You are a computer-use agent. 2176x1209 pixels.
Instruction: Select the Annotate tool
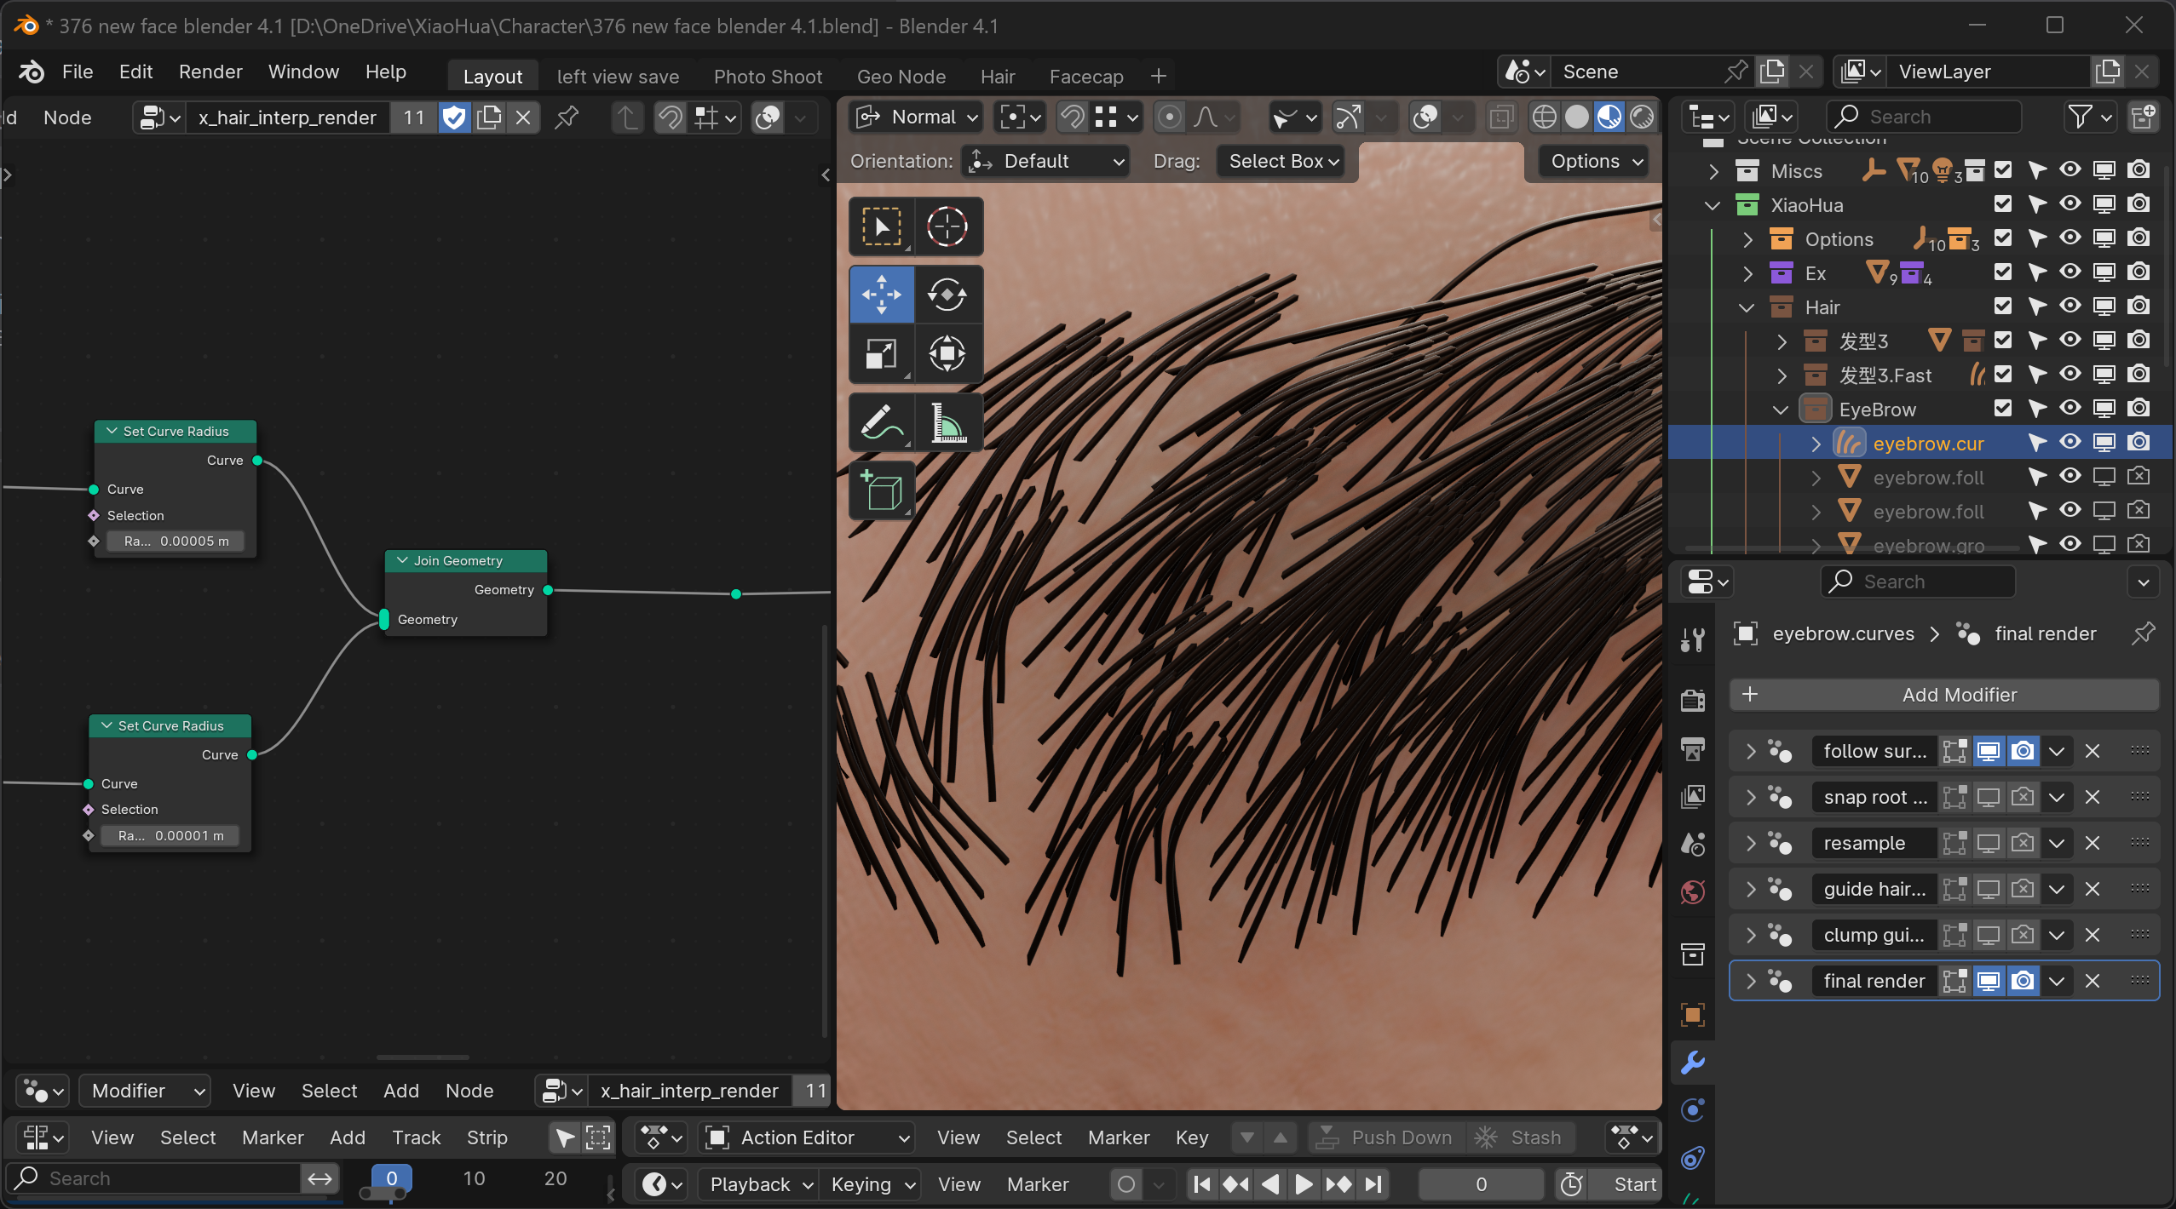[882, 422]
